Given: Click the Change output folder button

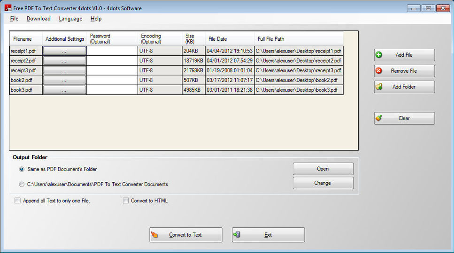Looking at the screenshot, I should click(x=323, y=183).
